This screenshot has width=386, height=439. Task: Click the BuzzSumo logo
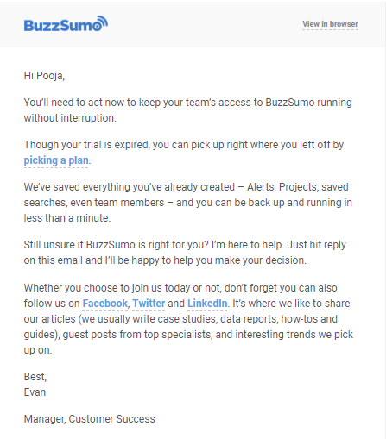[x=66, y=24]
